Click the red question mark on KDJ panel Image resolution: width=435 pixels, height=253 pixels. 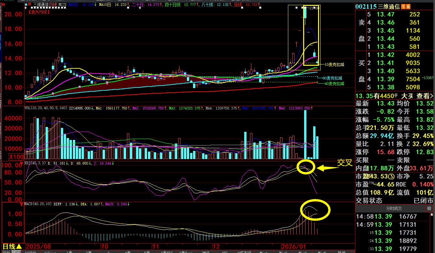21,163
